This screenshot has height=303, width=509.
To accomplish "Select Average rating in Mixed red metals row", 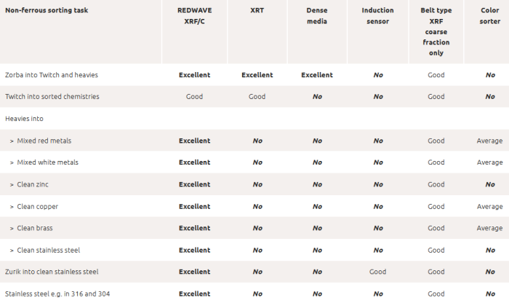I will [489, 141].
